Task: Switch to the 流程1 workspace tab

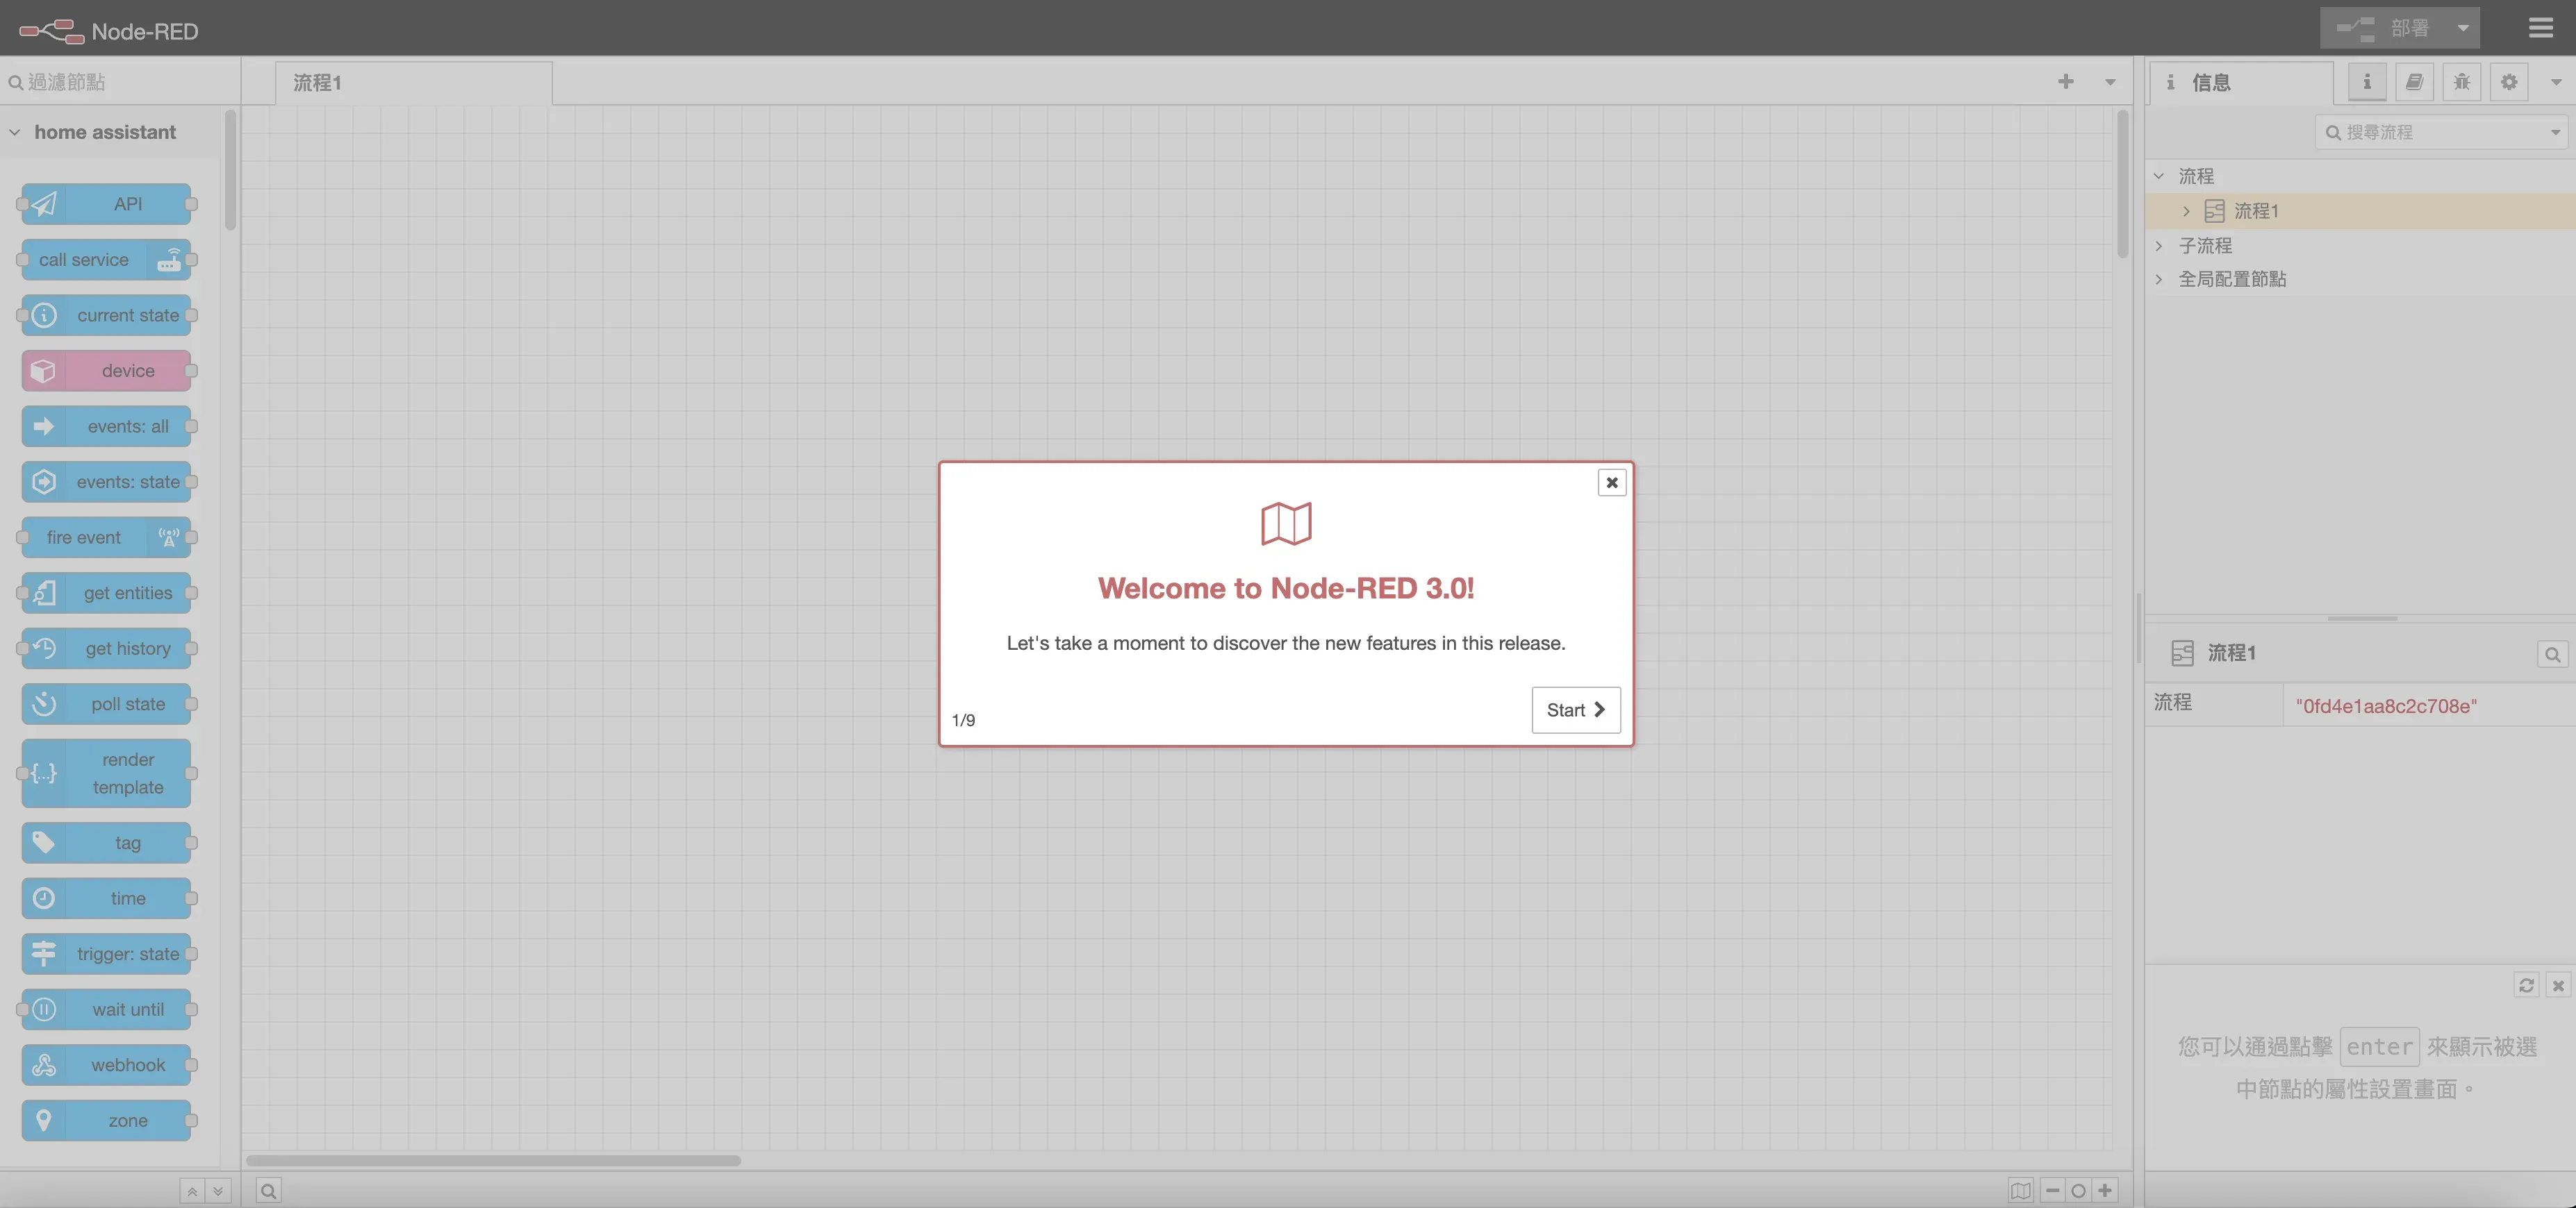Action: [413, 83]
